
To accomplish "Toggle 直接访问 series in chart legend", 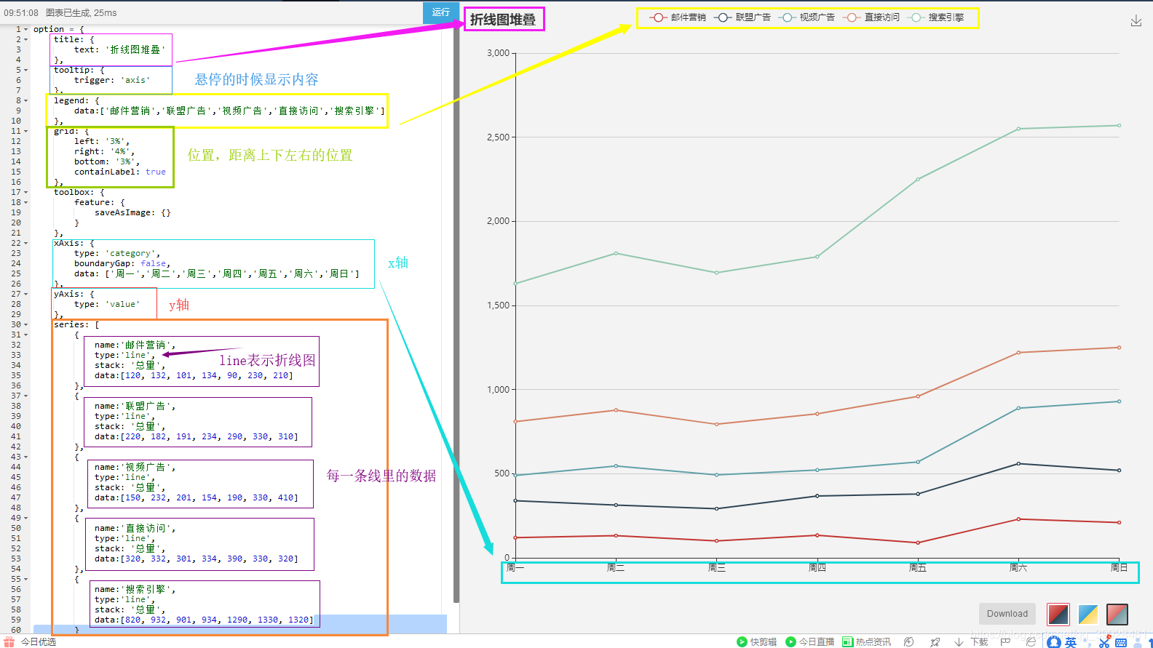I will pyautogui.click(x=871, y=17).
